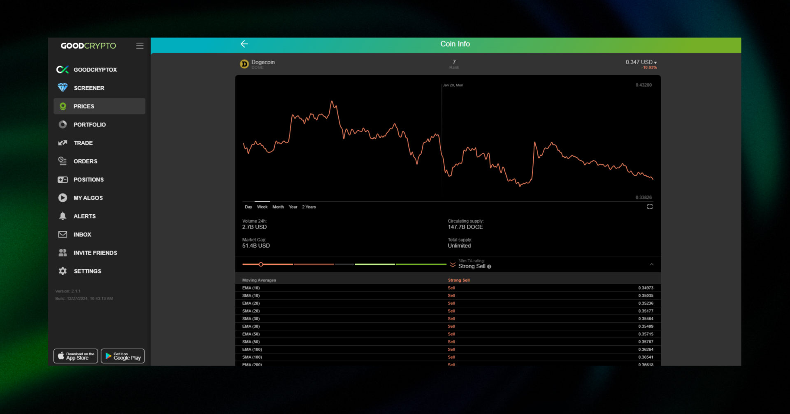The image size is (790, 414).
Task: Click INBOX label
Action: (82, 235)
